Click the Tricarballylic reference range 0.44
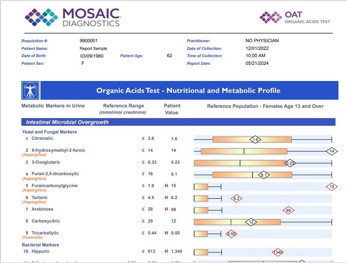Viewport: 347px width, 263px height. (x=152, y=233)
